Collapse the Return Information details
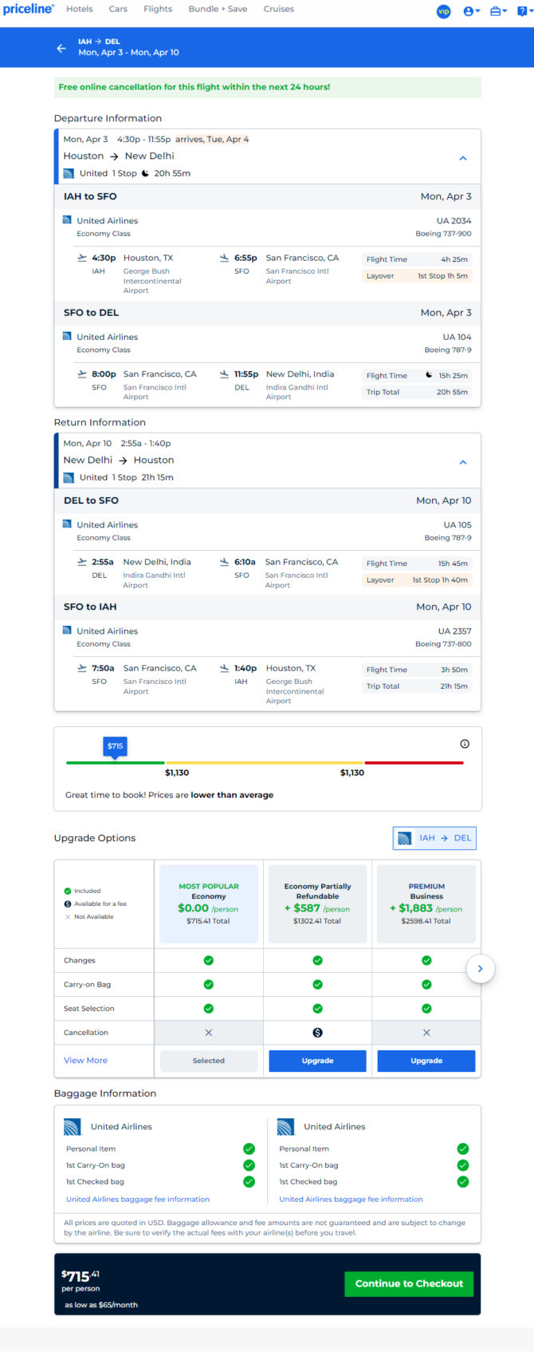 (463, 462)
